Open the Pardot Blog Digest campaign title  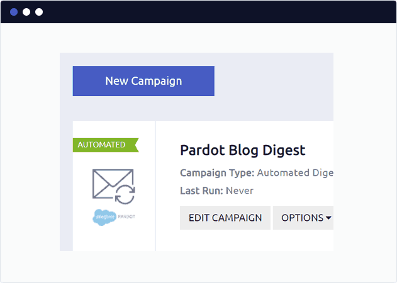click(243, 150)
